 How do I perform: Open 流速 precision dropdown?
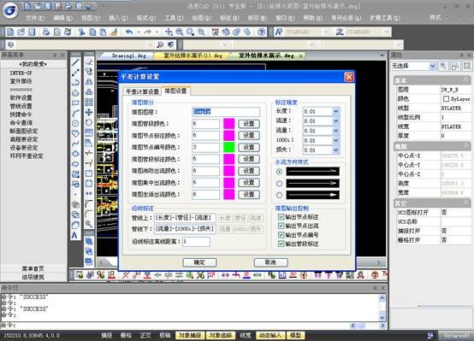pos(335,121)
